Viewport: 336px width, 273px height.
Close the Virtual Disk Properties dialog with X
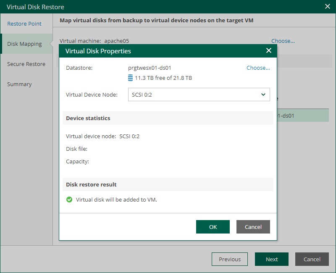[x=268, y=50]
